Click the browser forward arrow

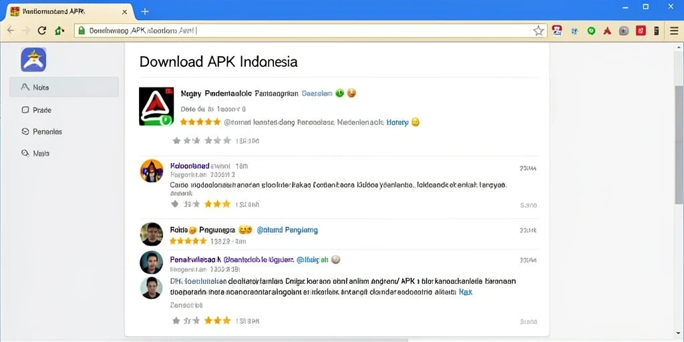(x=26, y=31)
